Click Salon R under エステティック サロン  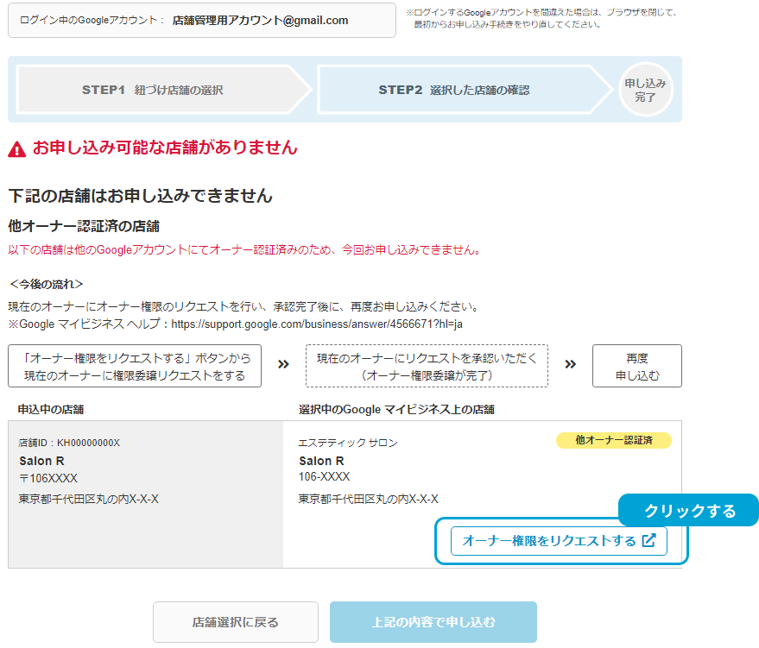(x=321, y=461)
